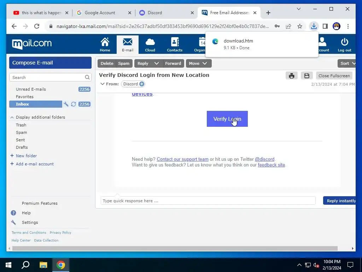362x272 pixels.
Task: Open the Reply dropdown arrow
Action: tap(157, 63)
